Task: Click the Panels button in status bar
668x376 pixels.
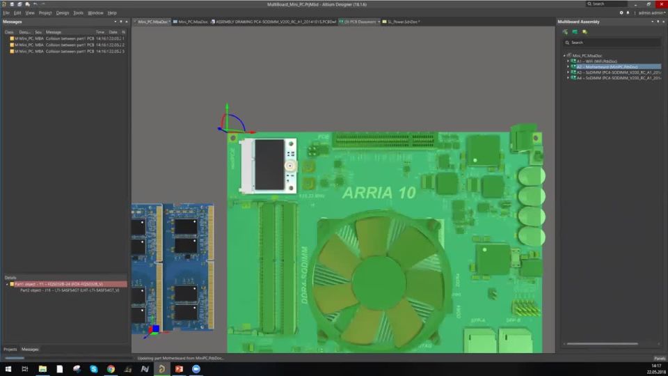Action: pyautogui.click(x=659, y=359)
